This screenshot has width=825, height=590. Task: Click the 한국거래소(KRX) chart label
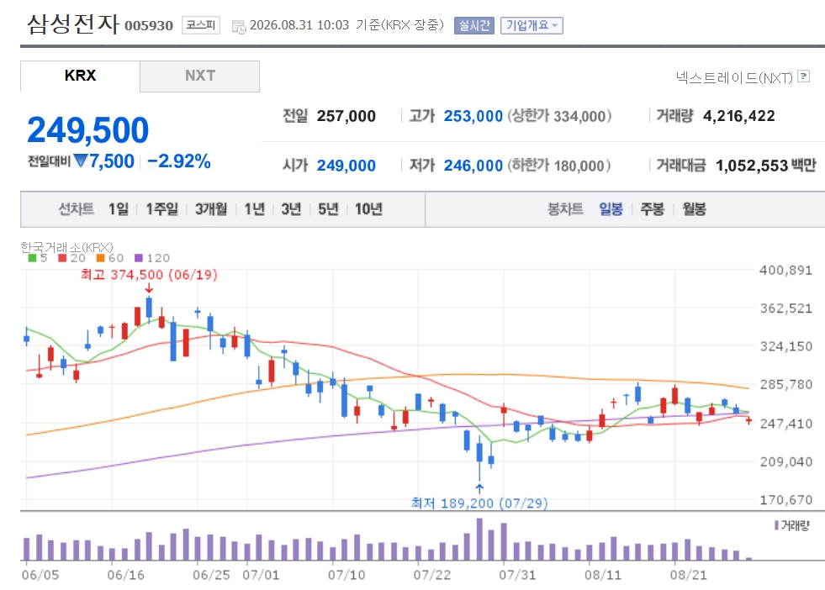click(x=66, y=246)
